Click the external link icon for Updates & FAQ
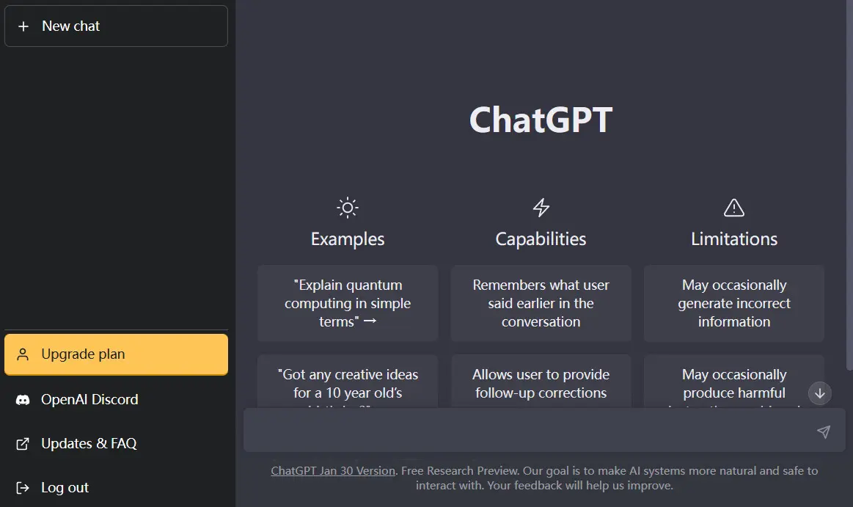Image resolution: width=853 pixels, height=507 pixels. pyautogui.click(x=23, y=444)
